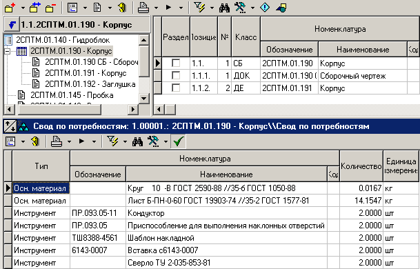420x269 pixels.
Task: Click ПР.093.05-11 designation cell
Action: (x=98, y=213)
